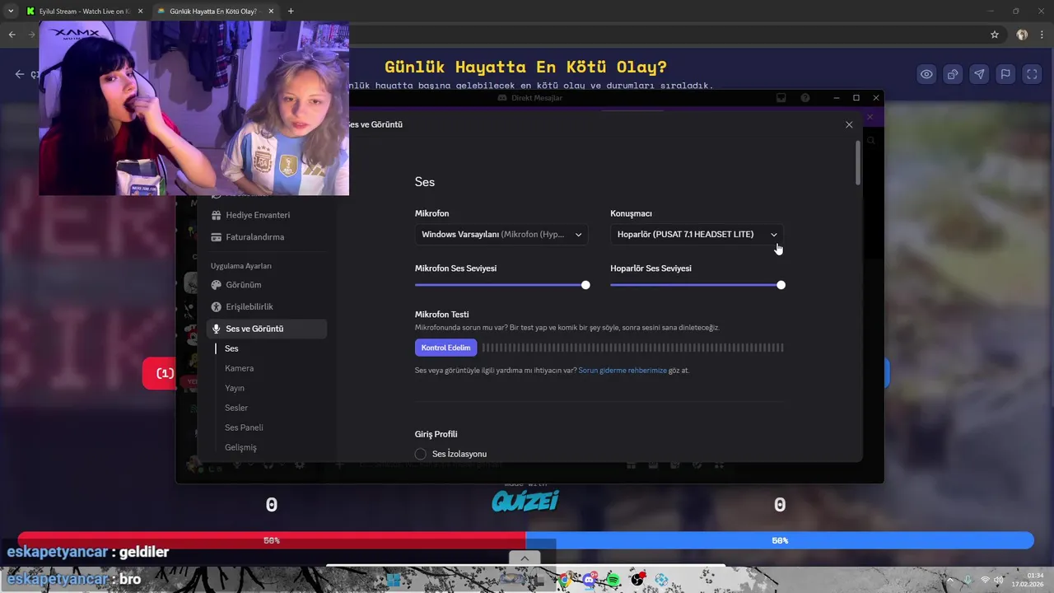This screenshot has width=1054, height=593.
Task: Close the Ses ve Görüntü settings dialog
Action: tap(849, 124)
